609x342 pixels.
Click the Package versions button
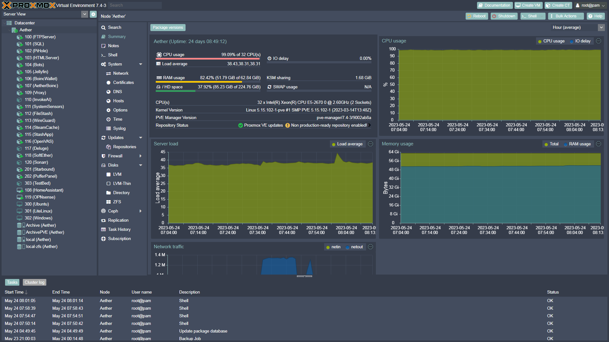[x=168, y=28]
